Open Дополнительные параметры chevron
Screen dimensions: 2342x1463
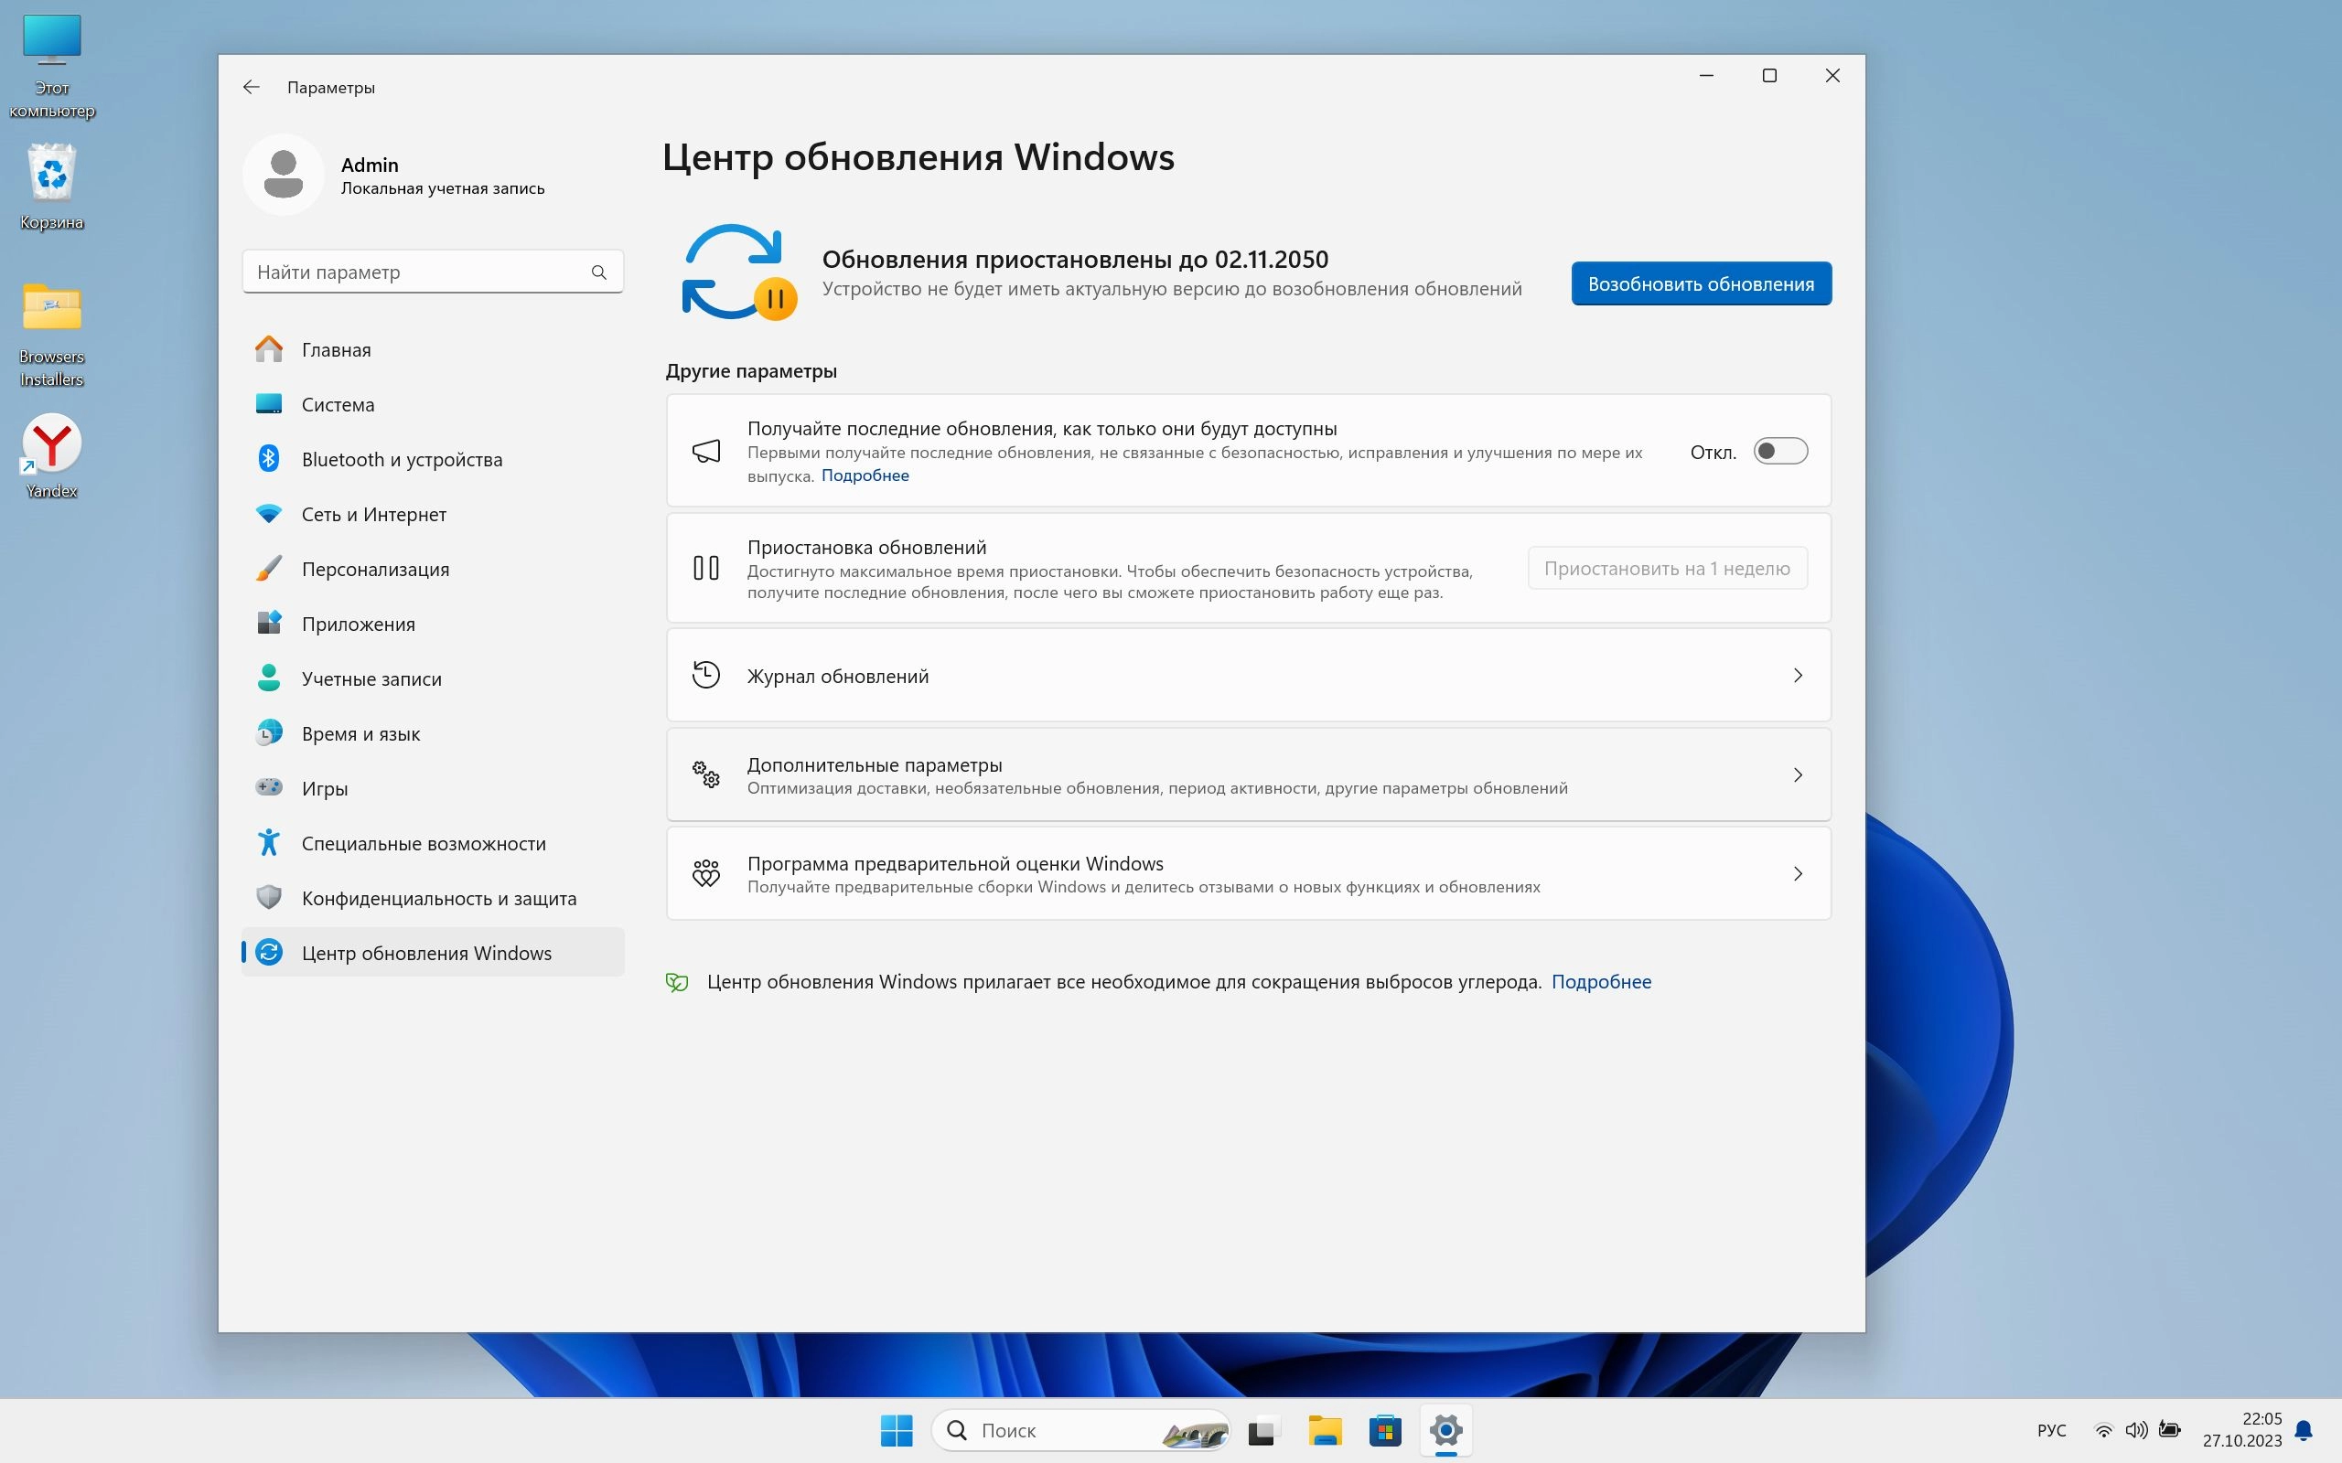click(x=1797, y=775)
